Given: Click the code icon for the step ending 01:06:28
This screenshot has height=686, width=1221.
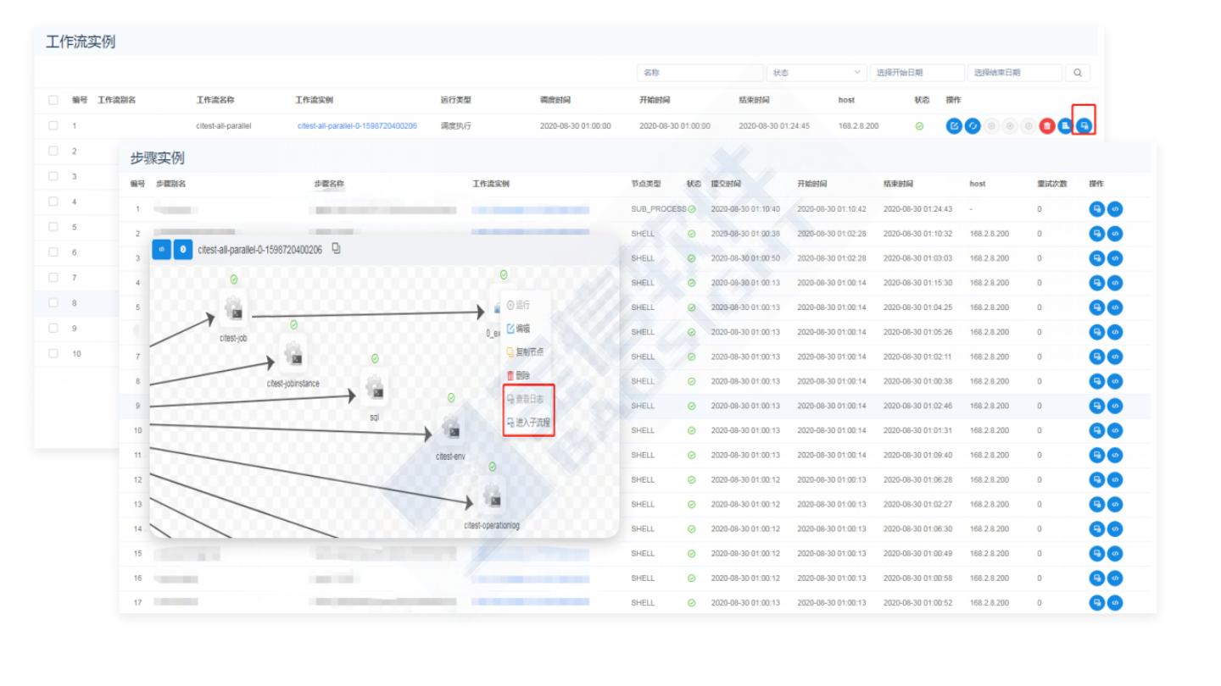Looking at the screenshot, I should (1115, 479).
